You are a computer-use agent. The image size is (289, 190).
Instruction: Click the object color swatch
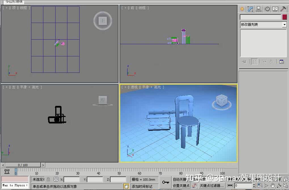pyautogui.click(x=284, y=17)
